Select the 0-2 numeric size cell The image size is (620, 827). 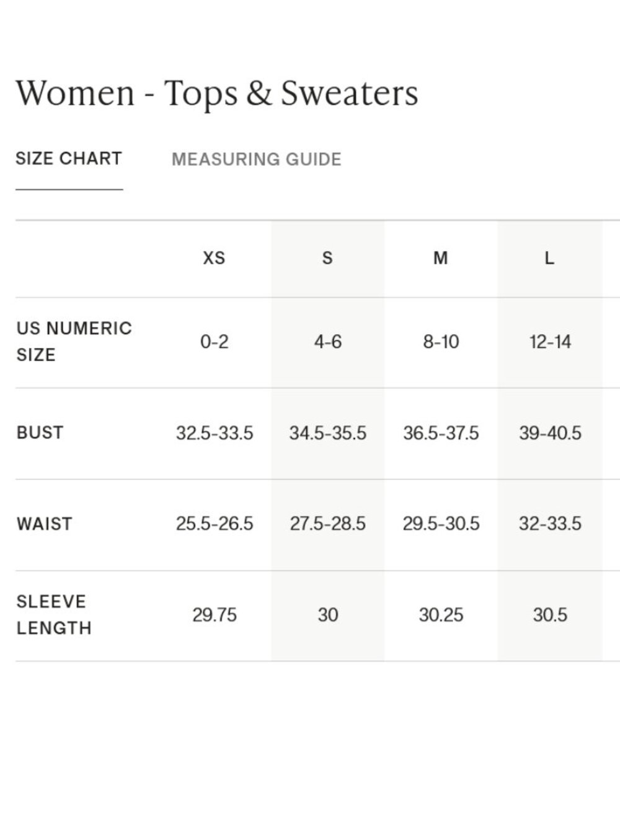pos(214,342)
